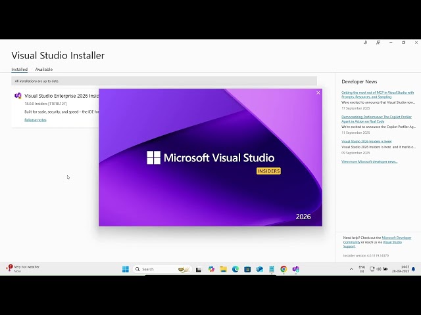Click the Installer version text

(x=366, y=255)
